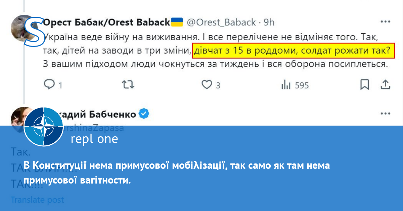Click the Translate post link
This screenshot has width=403, height=211.
click(37, 200)
